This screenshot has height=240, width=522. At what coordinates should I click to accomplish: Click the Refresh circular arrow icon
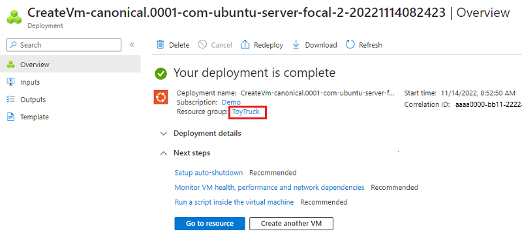[350, 44]
